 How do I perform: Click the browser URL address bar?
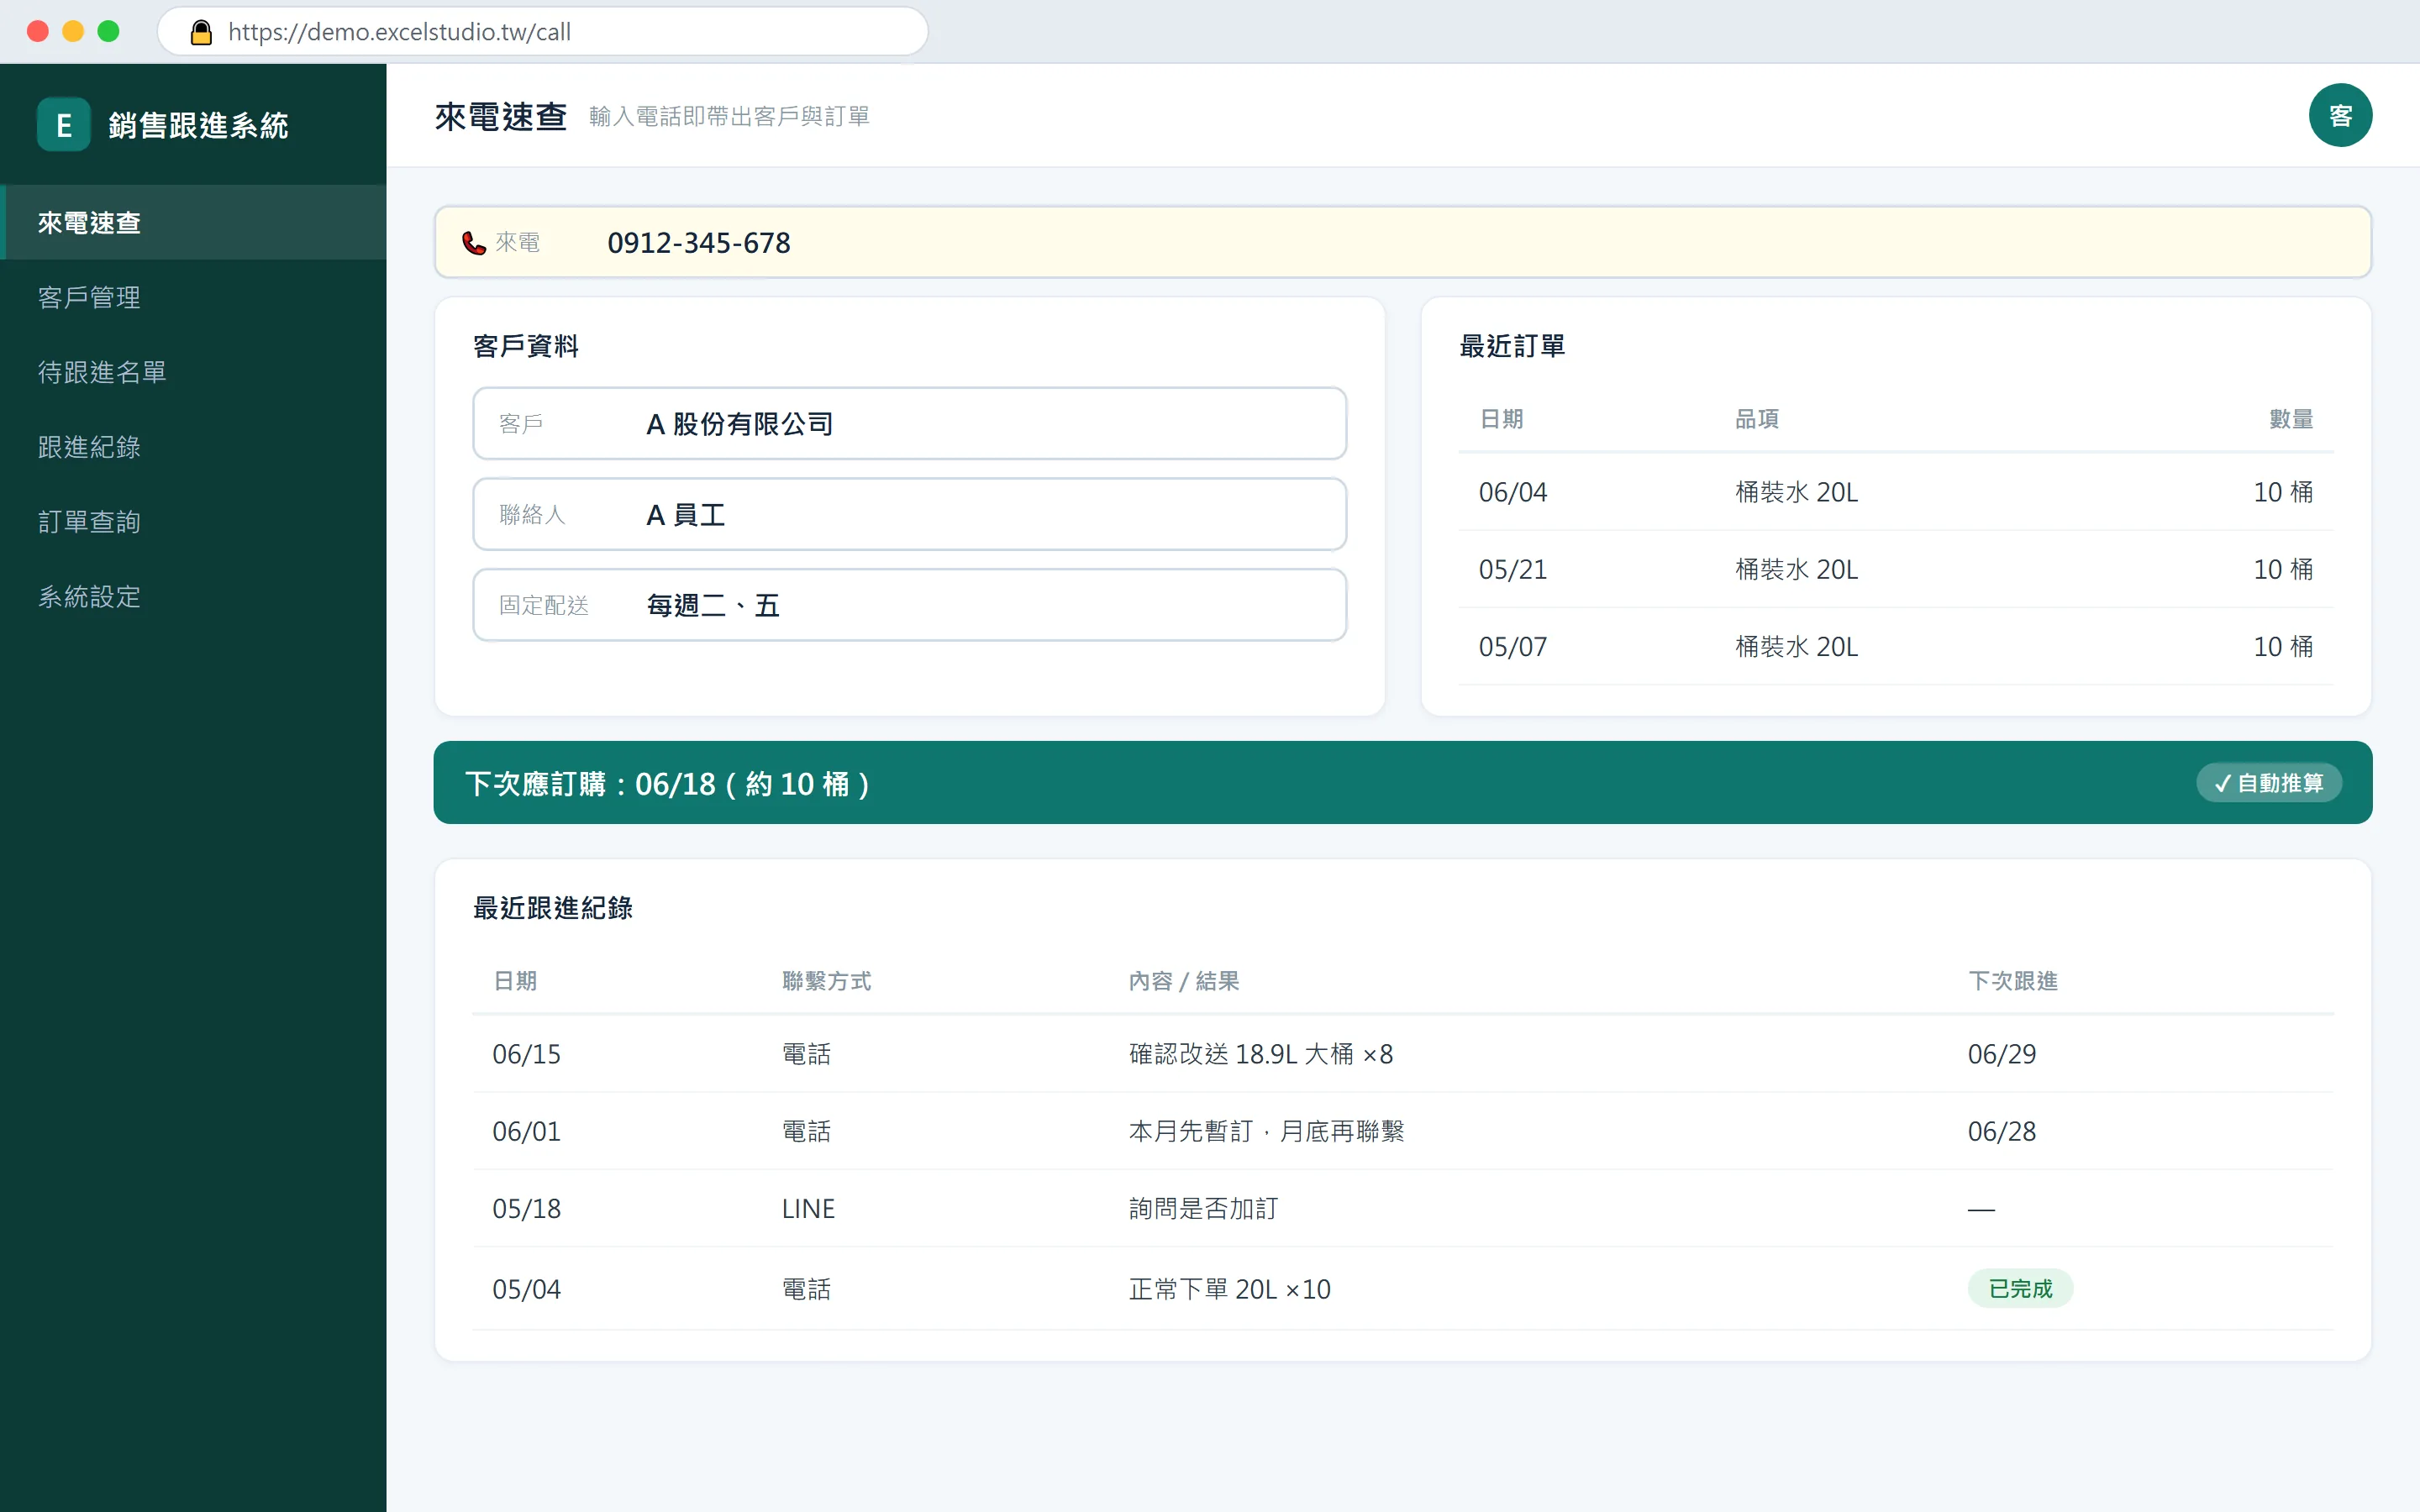pyautogui.click(x=543, y=32)
